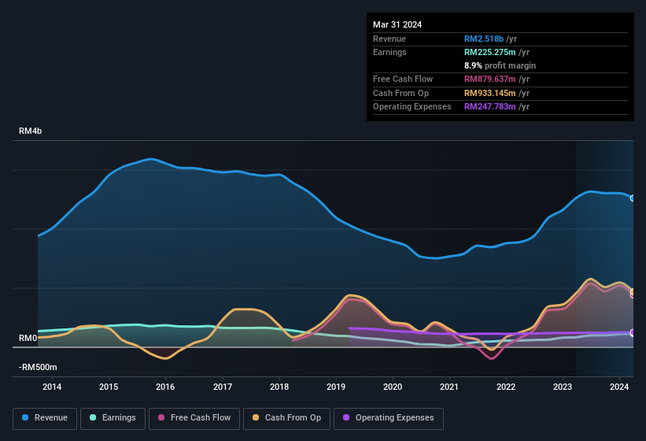The image size is (646, 441).
Task: Select the 2019 x-axis label
Action: coord(336,387)
